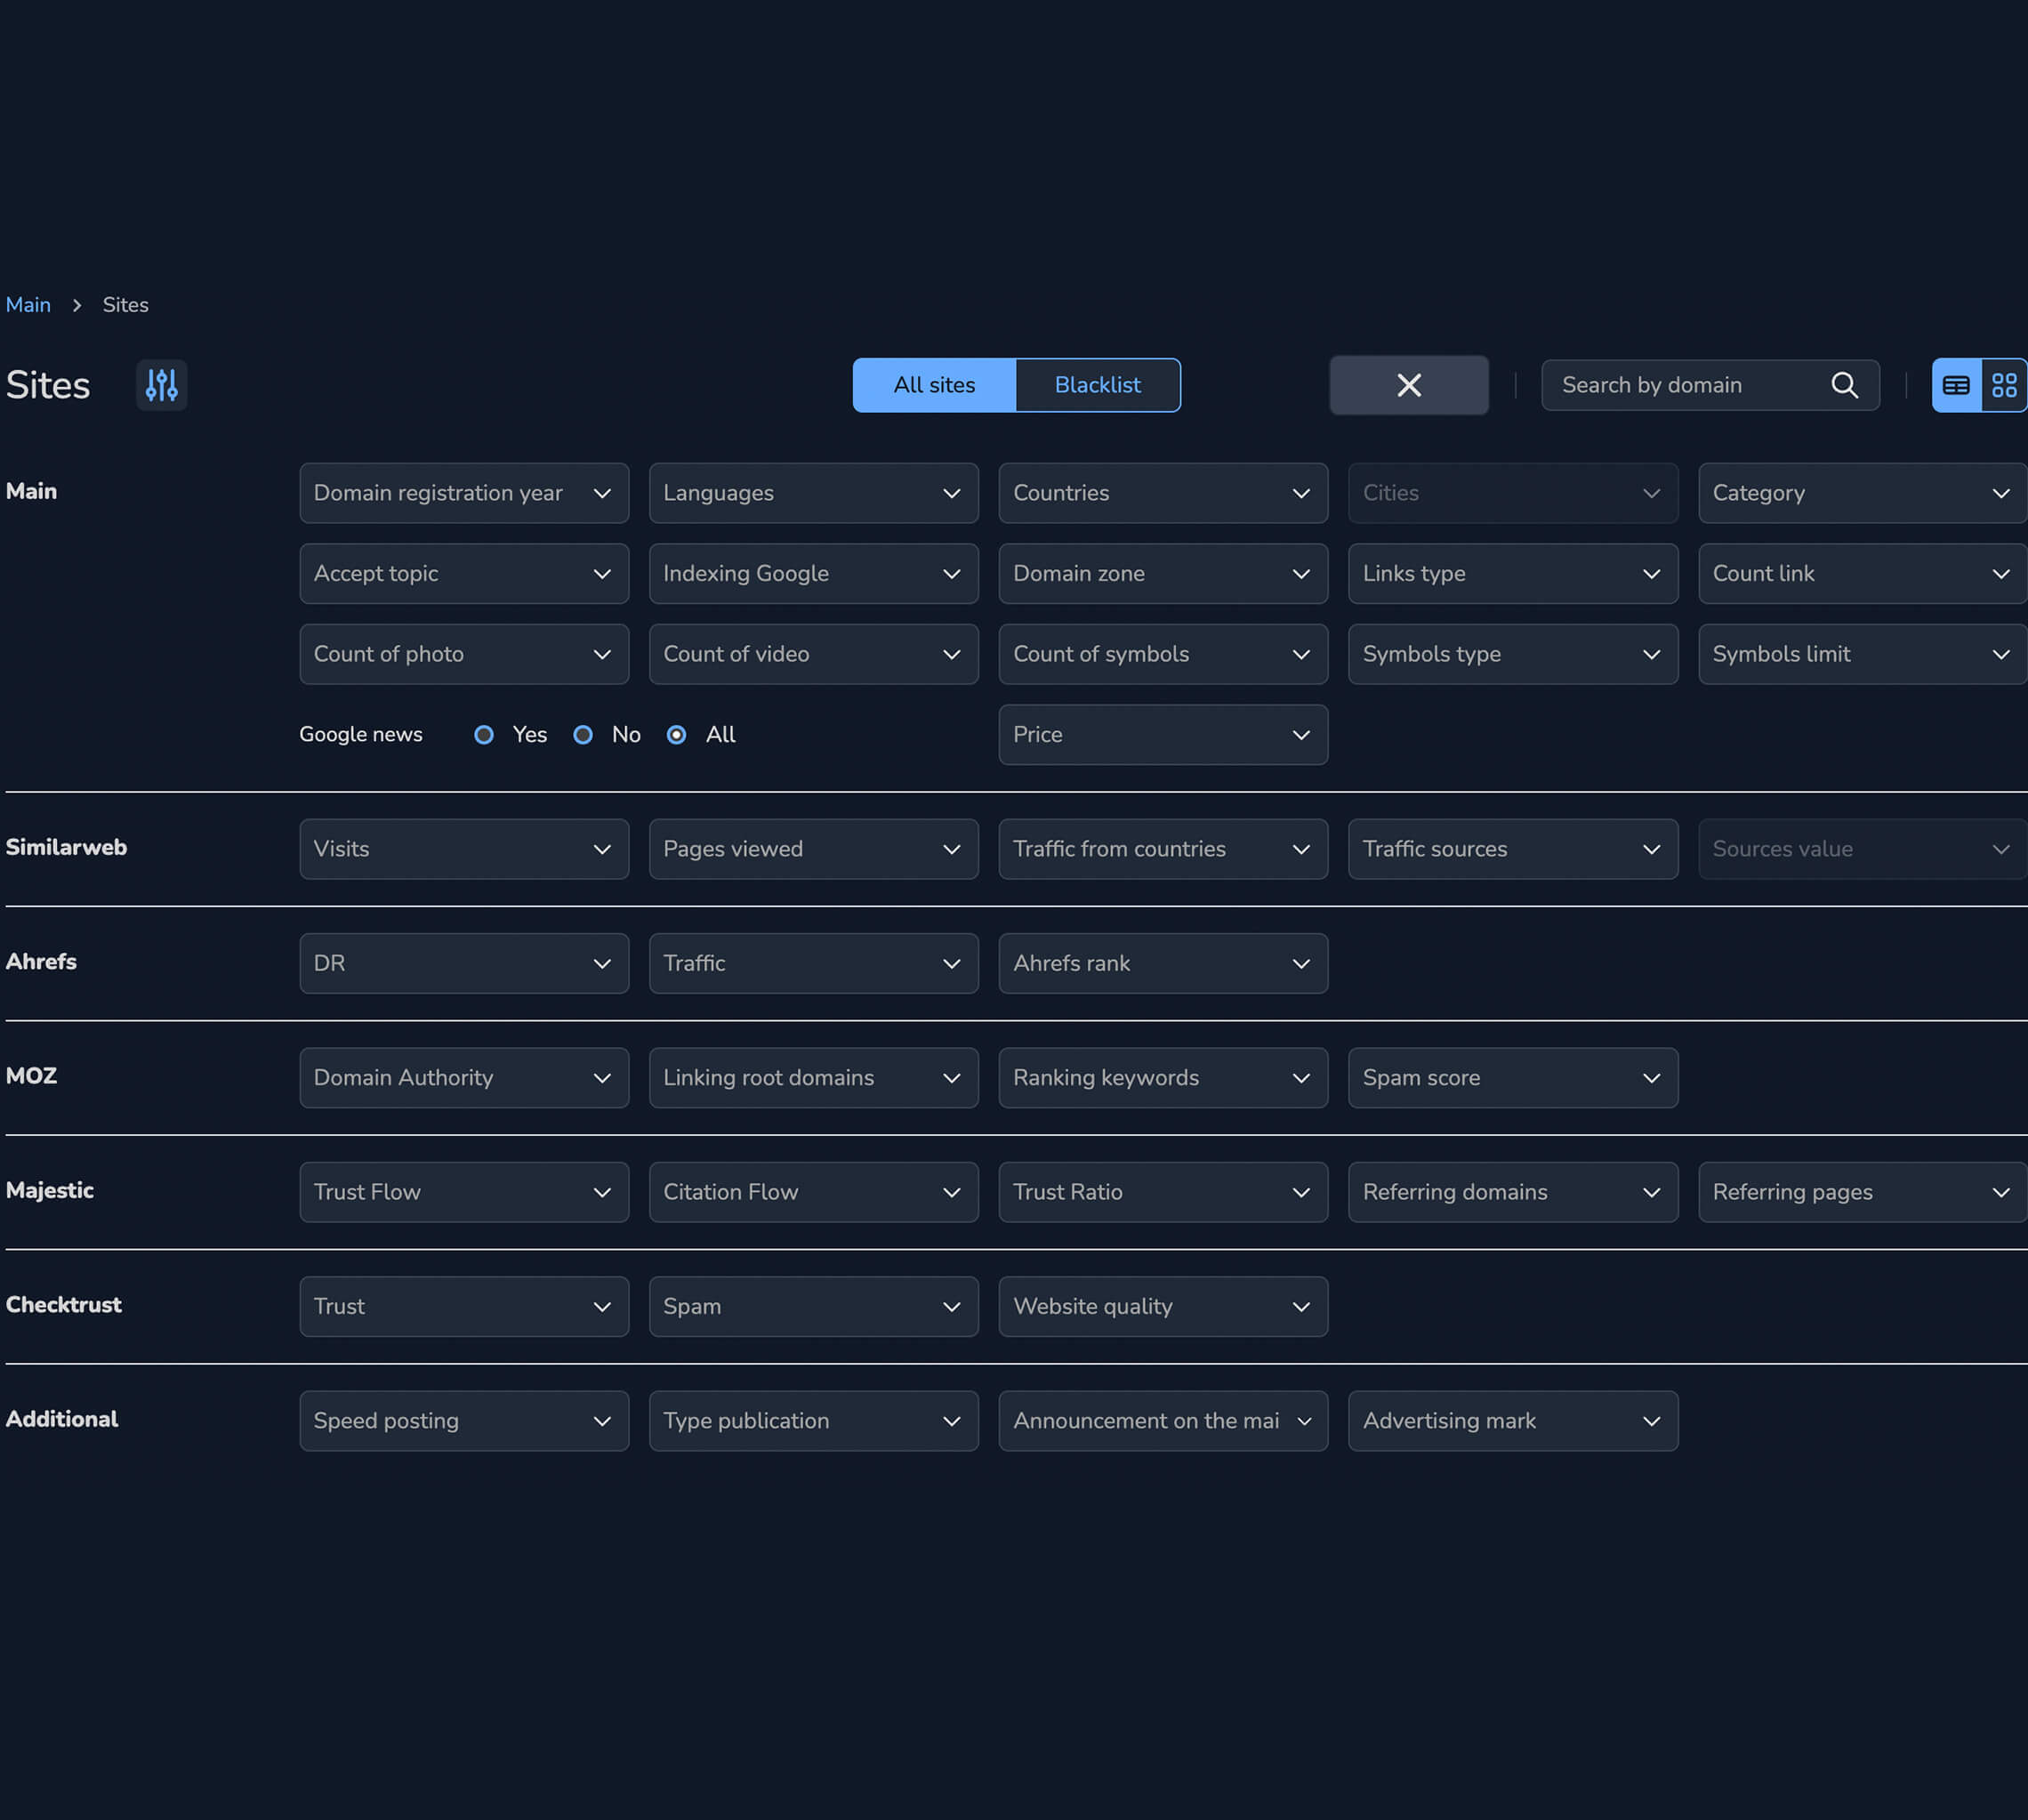Select Google news Yes radio

pyautogui.click(x=484, y=735)
